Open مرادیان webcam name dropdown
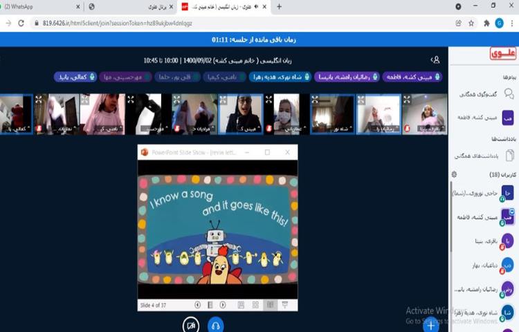 203,129
